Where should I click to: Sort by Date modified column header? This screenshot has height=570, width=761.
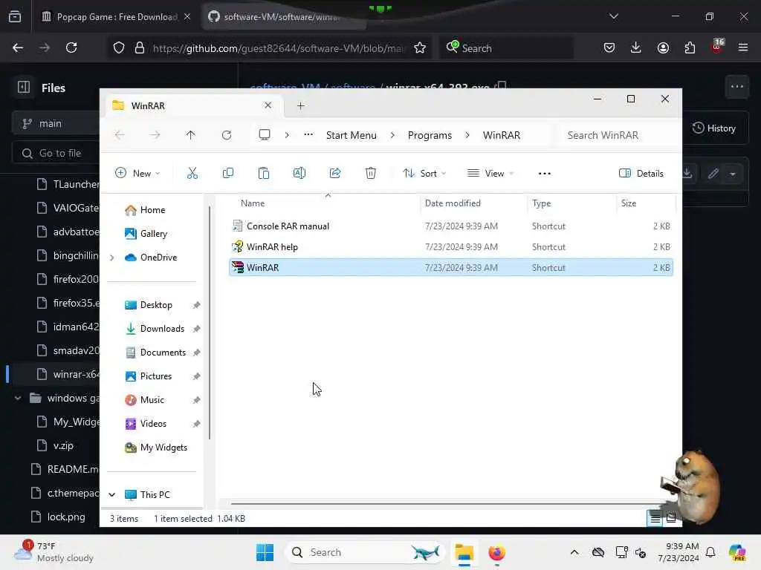453,203
